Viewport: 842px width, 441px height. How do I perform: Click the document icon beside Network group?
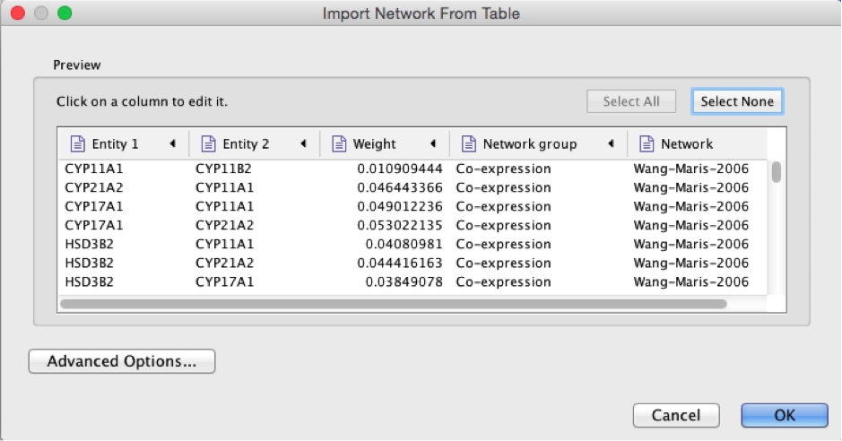click(468, 143)
